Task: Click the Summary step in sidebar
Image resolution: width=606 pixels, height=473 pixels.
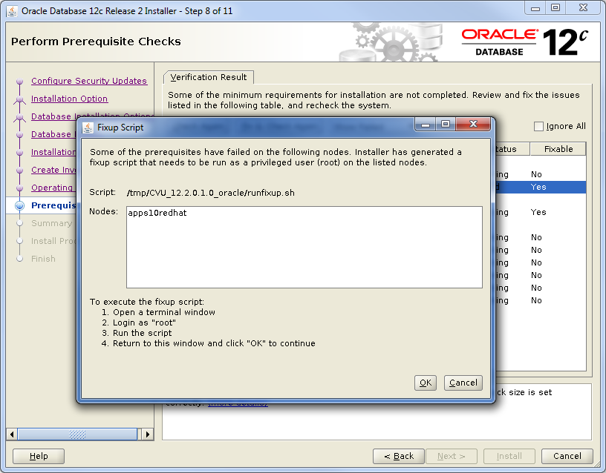Action: (x=52, y=223)
